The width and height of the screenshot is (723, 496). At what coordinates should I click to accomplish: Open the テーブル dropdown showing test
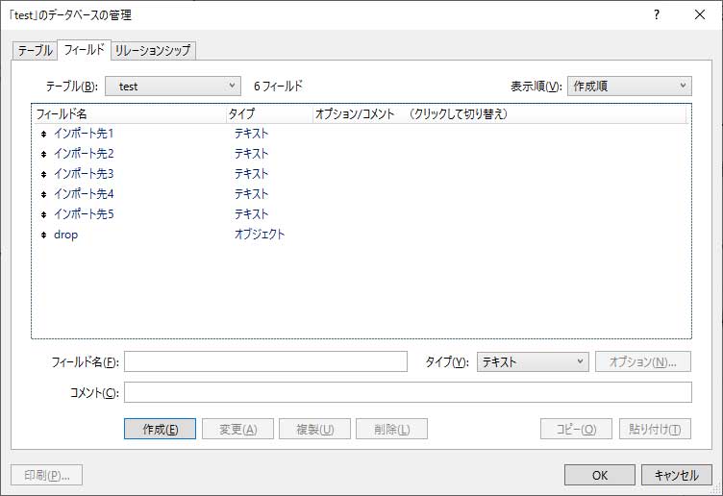coord(173,87)
